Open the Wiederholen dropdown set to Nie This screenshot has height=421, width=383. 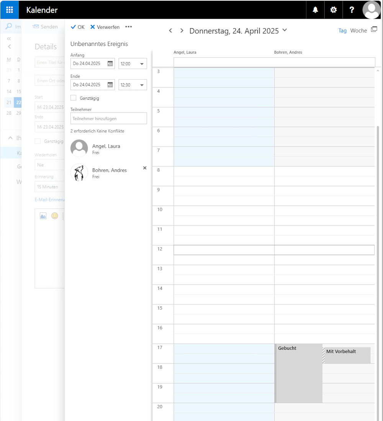pos(50,165)
